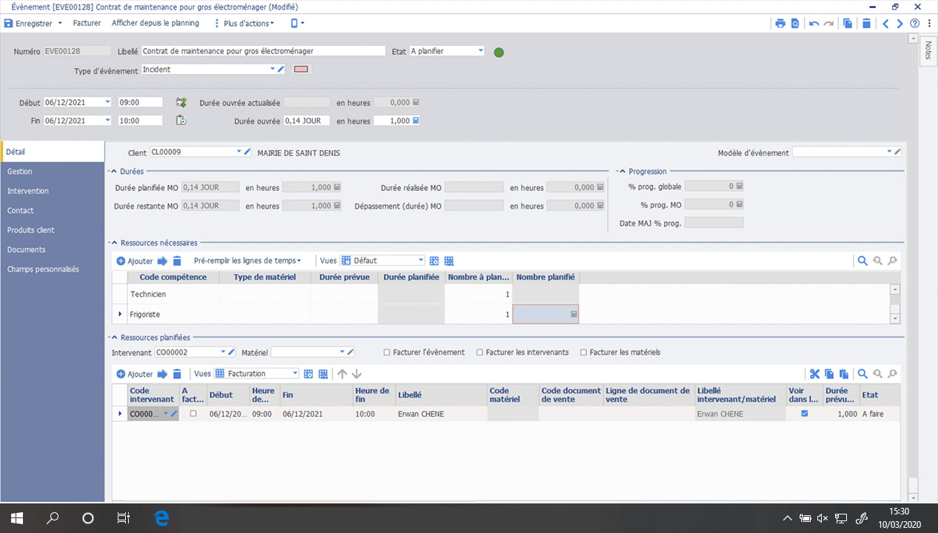Delete row in Ressources nécessaires with trash icon
Viewport: 938px width, 533px height.
click(x=177, y=261)
